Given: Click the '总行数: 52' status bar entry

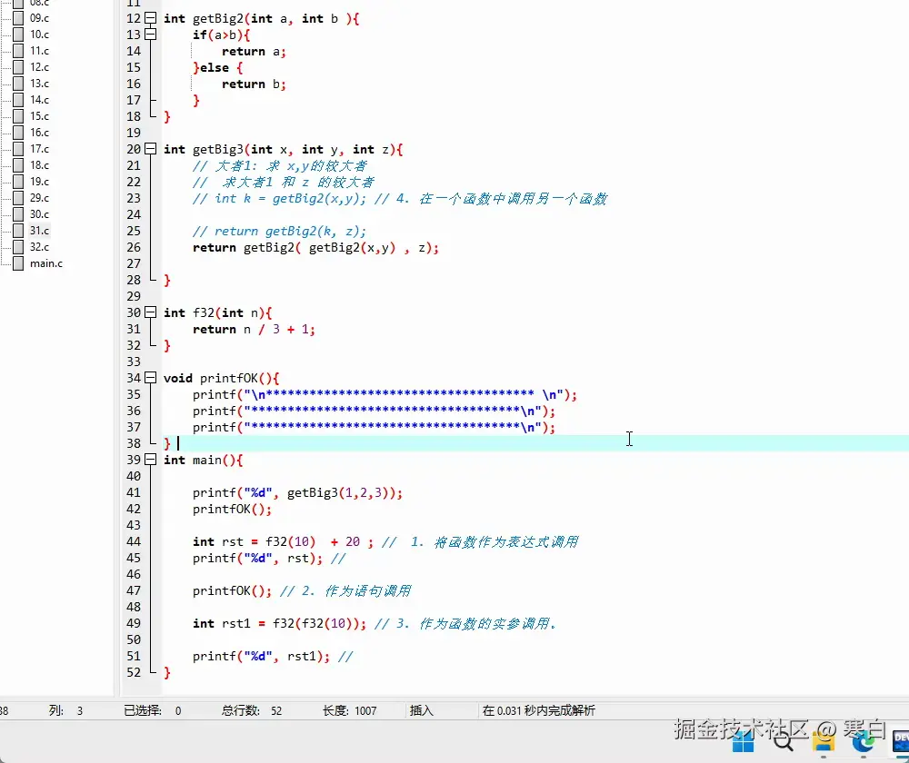Looking at the screenshot, I should pos(252,710).
